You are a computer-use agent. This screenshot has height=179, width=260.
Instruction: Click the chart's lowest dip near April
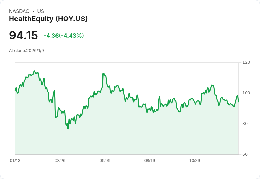(68, 129)
